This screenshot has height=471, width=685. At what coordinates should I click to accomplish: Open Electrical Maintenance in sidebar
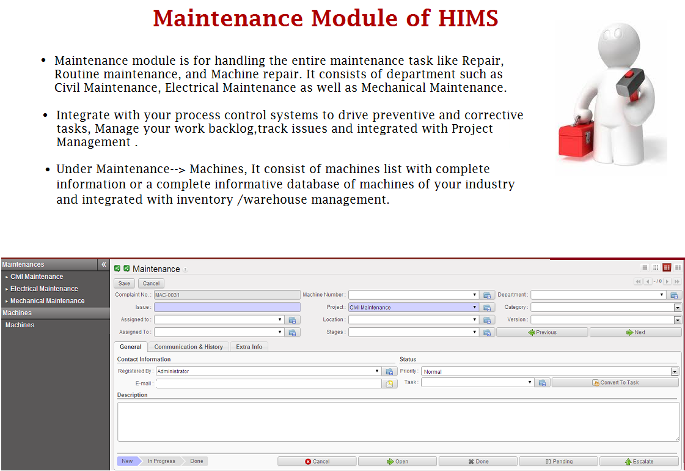[44, 289]
